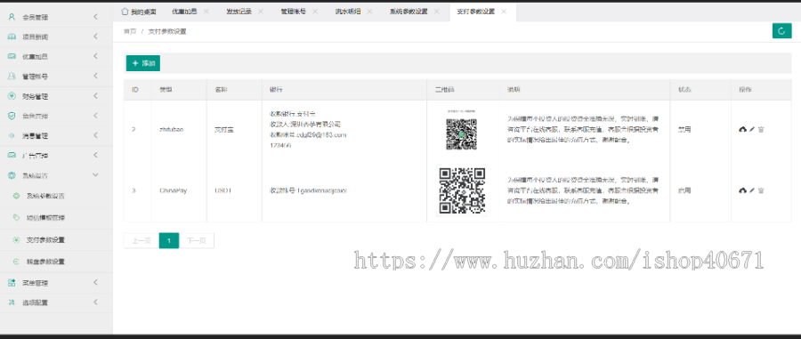Close the 优惠加息 tab
The width and height of the screenshot is (801, 339).
206,12
